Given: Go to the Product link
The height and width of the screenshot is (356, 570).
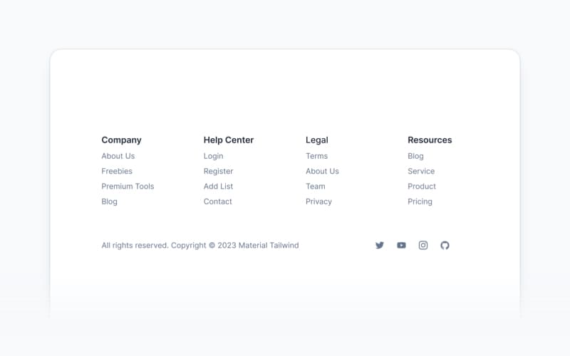Looking at the screenshot, I should coord(422,187).
